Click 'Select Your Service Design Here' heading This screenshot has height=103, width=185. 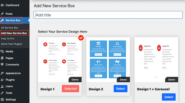pyautogui.click(x=63, y=32)
